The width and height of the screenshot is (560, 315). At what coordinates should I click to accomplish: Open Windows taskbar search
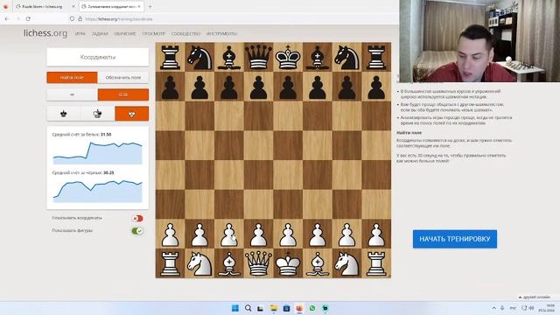[x=248, y=308]
